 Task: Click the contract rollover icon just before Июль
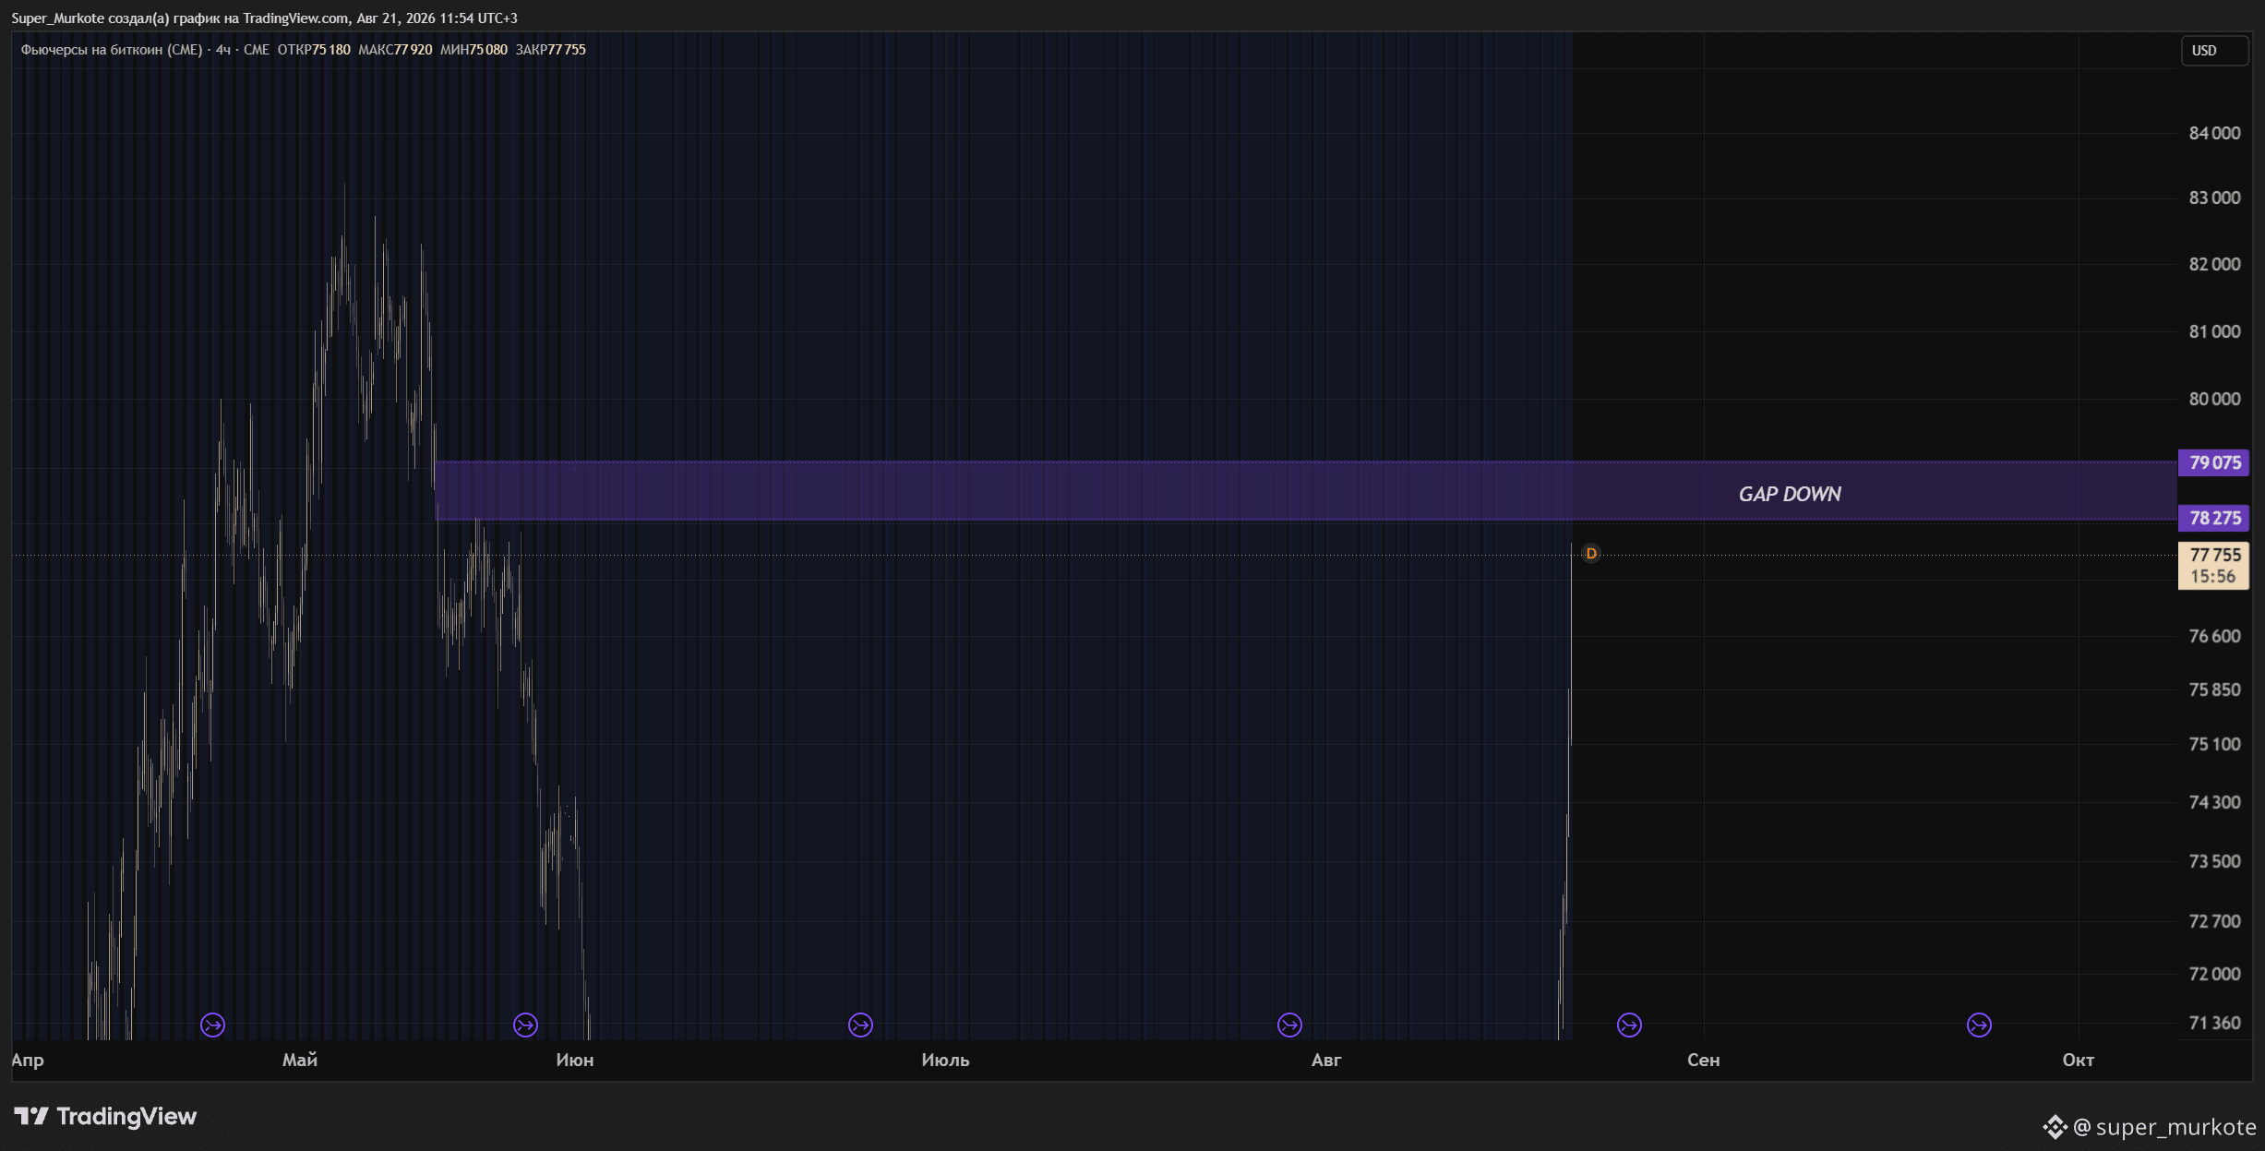(x=860, y=1025)
